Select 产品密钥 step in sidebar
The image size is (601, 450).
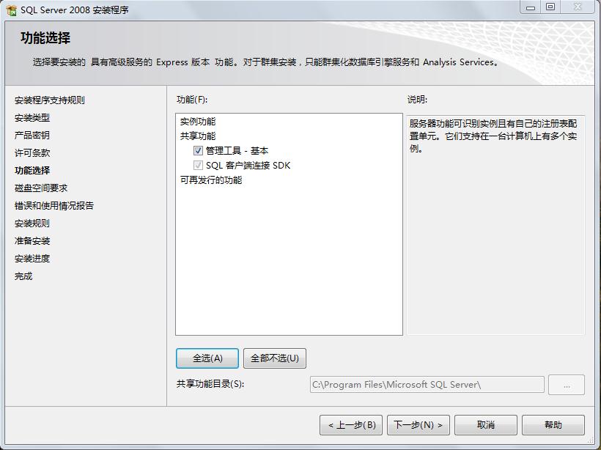coord(32,136)
